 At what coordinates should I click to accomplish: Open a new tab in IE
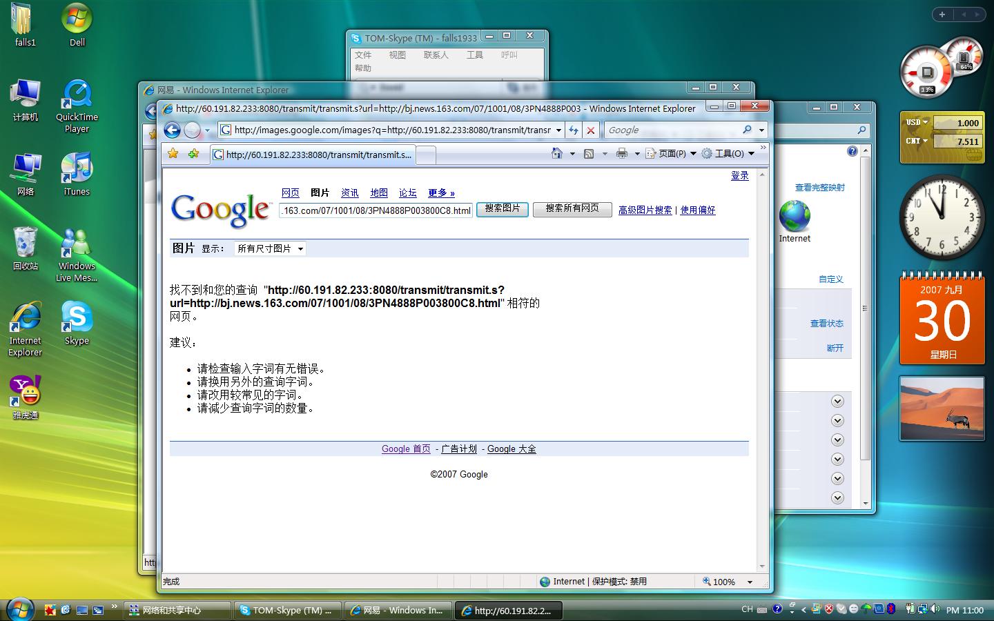426,155
